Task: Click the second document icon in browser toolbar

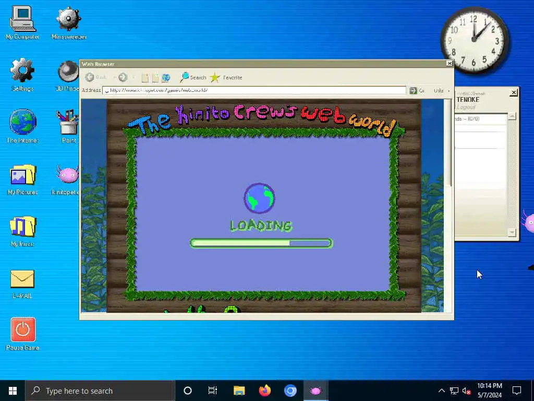Action: coord(155,78)
